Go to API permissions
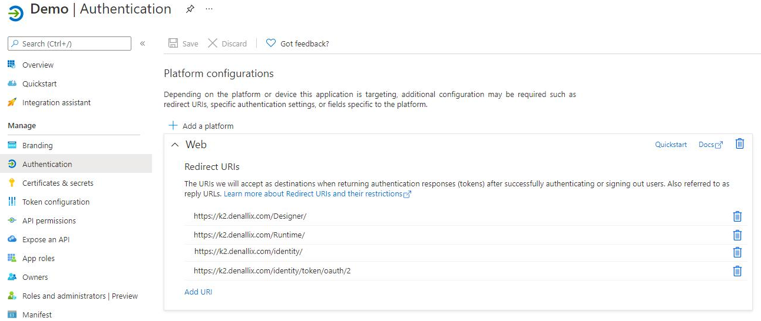 pos(49,220)
